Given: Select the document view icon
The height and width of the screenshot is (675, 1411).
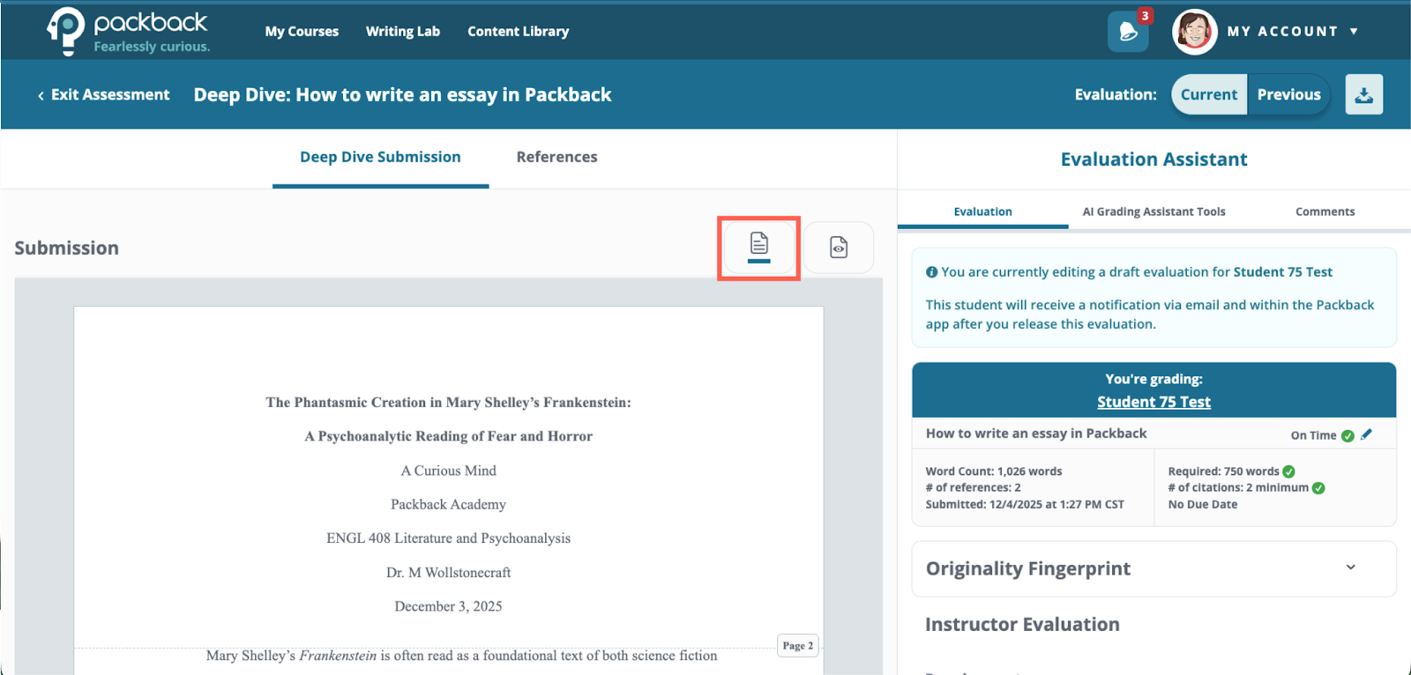Looking at the screenshot, I should (758, 248).
